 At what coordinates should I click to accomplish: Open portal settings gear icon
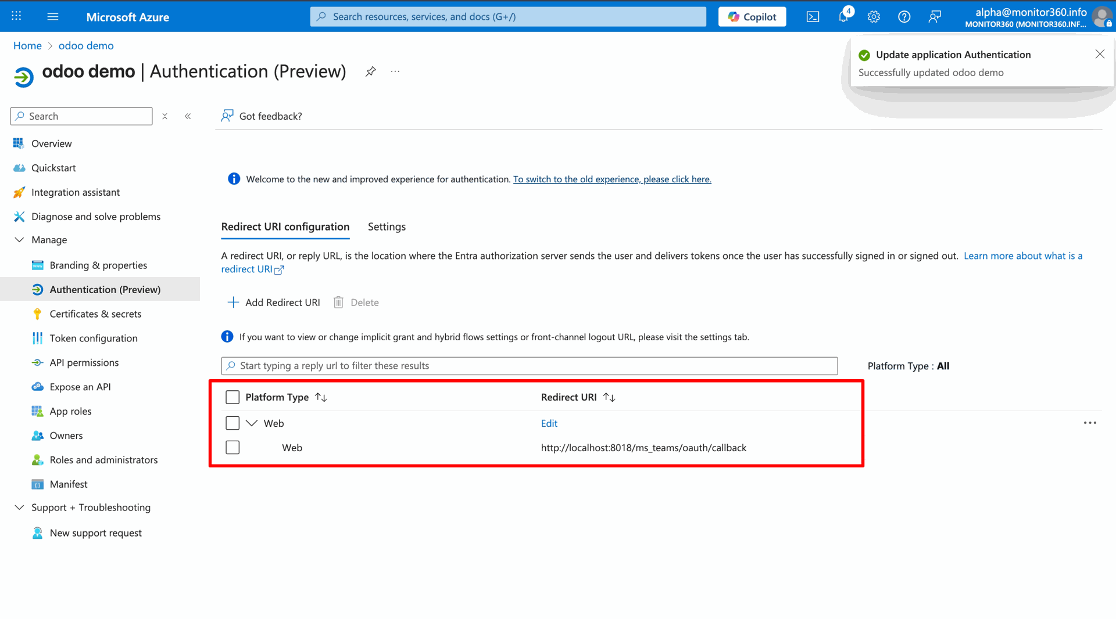[x=874, y=17]
